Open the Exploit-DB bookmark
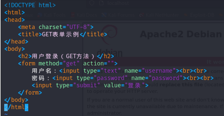The image size is (224, 116). point(202,15)
